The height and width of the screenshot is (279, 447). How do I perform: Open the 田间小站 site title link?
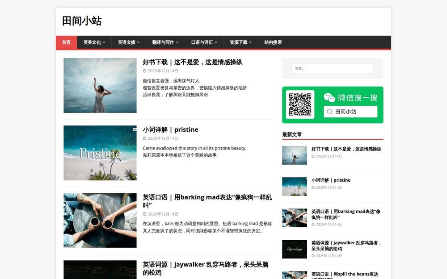[x=82, y=21]
